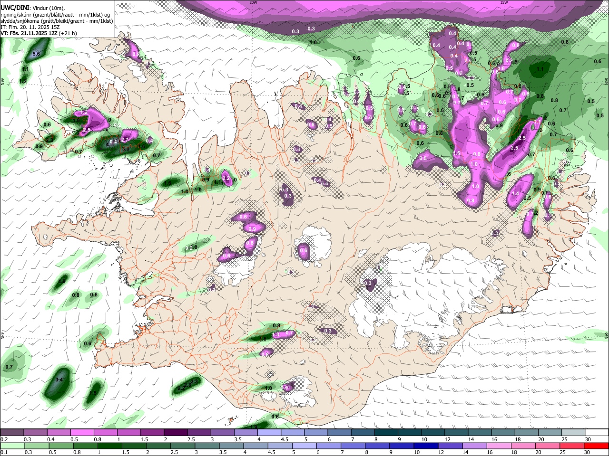The width and height of the screenshot is (609, 456).
Task: Click the 'IT: Fim. 20. 11. 2025 15Z' line
Action: 30,27
